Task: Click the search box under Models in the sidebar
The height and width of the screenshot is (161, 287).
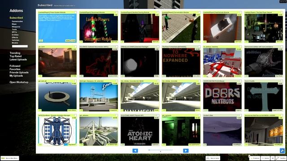Action: point(20,46)
